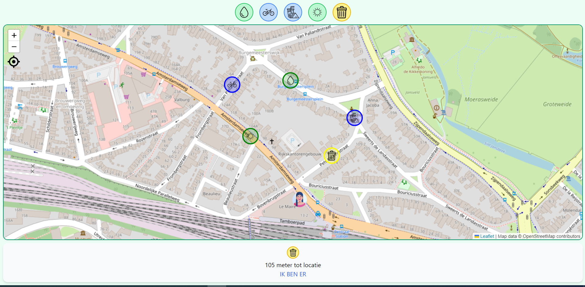Open the sun marker on Amsterdamseweg
The width and height of the screenshot is (585, 287).
[250, 136]
